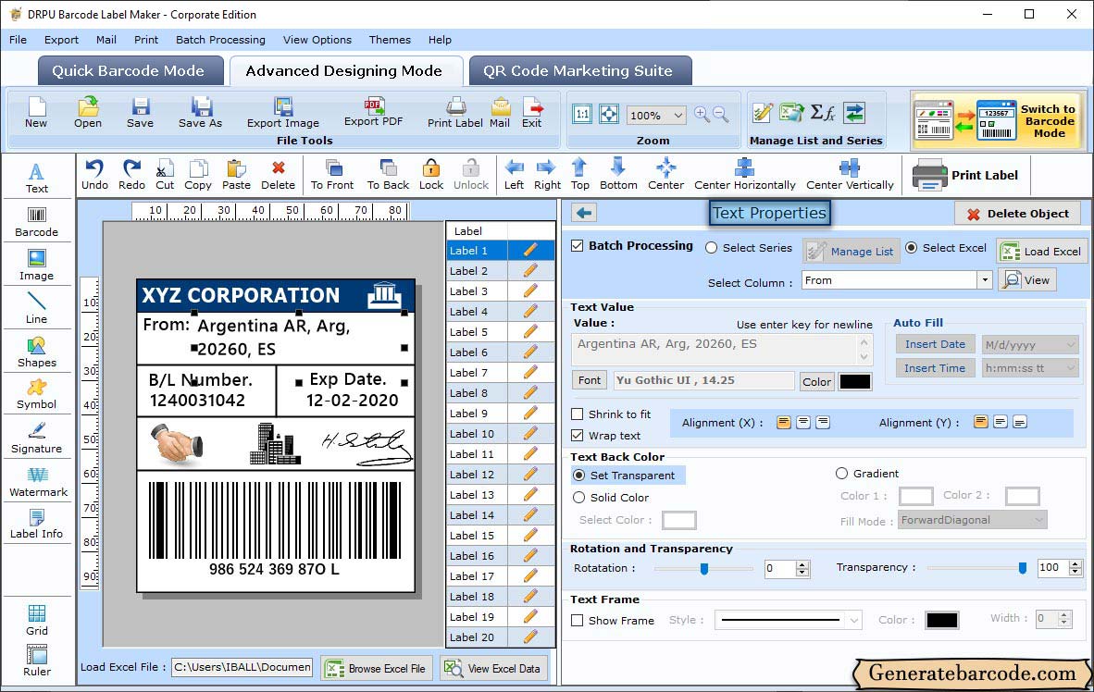Export the label as an image
Screen dimensions: 1094x692
(282, 113)
